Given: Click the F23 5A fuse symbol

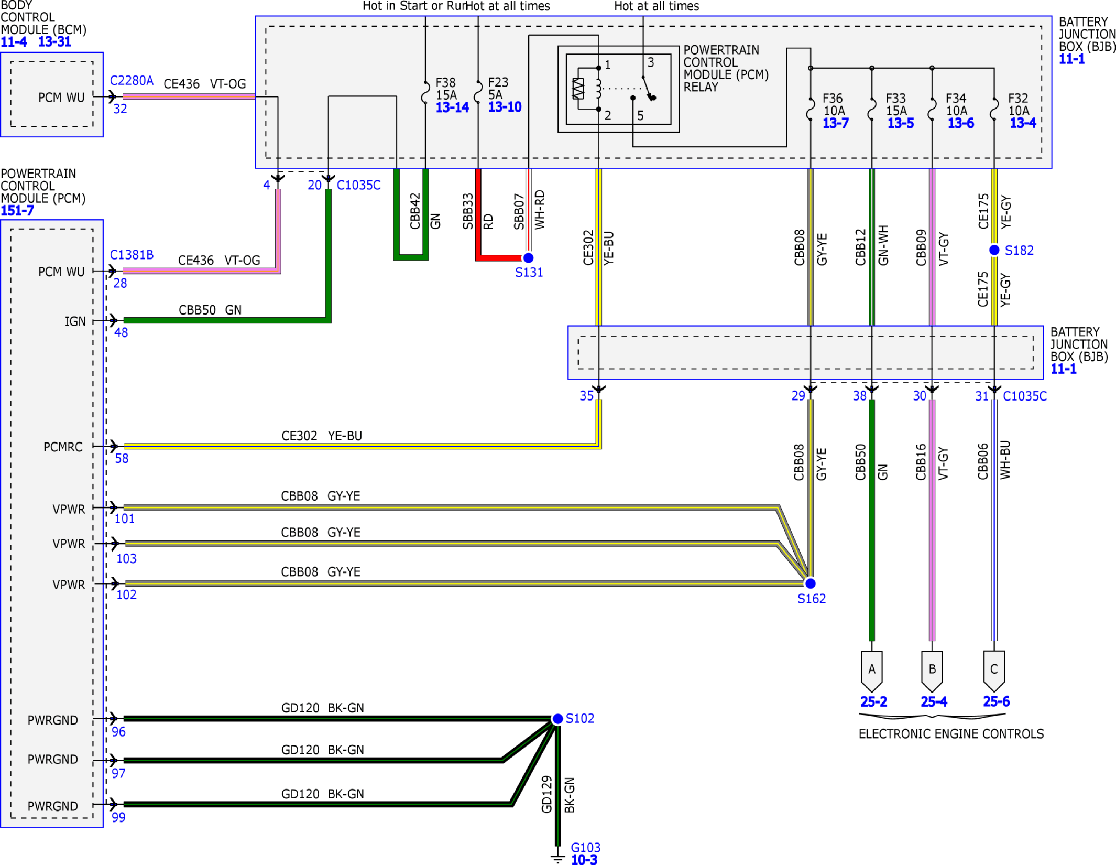Looking at the screenshot, I should (x=478, y=92).
